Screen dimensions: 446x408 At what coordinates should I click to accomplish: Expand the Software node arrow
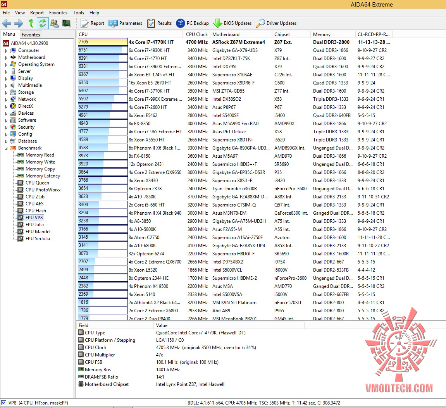click(6, 121)
